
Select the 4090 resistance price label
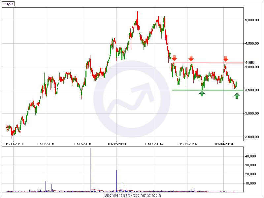(x=250, y=62)
